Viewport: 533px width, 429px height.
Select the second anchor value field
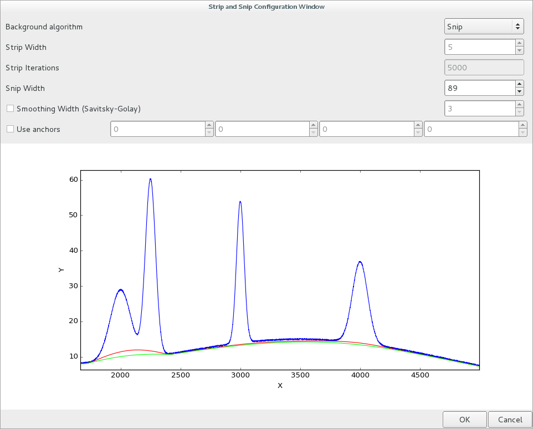pyautogui.click(x=262, y=129)
